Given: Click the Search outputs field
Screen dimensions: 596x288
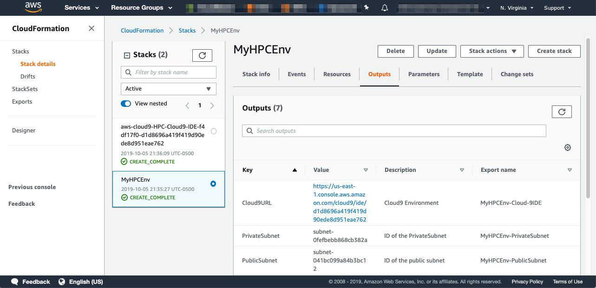Looking at the screenshot, I should coord(394,131).
